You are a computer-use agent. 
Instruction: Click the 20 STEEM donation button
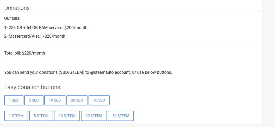coord(94,116)
